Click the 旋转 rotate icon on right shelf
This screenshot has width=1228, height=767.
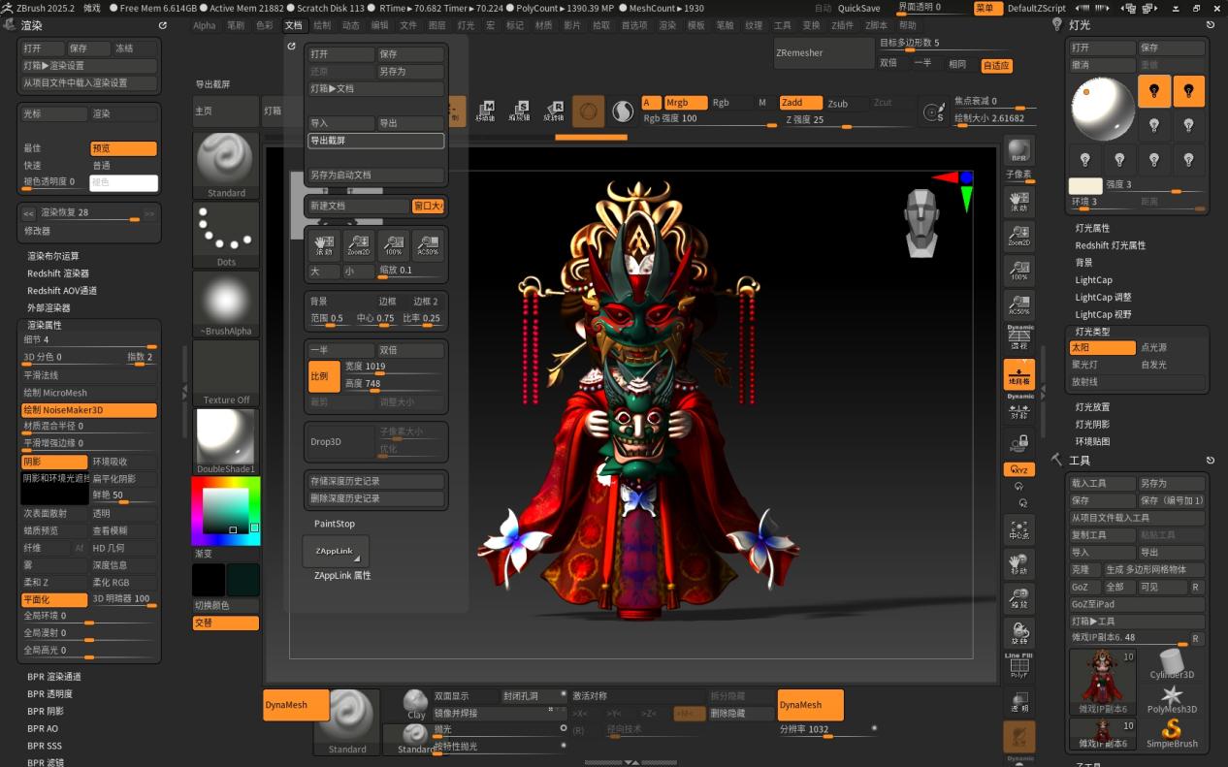tap(1018, 633)
